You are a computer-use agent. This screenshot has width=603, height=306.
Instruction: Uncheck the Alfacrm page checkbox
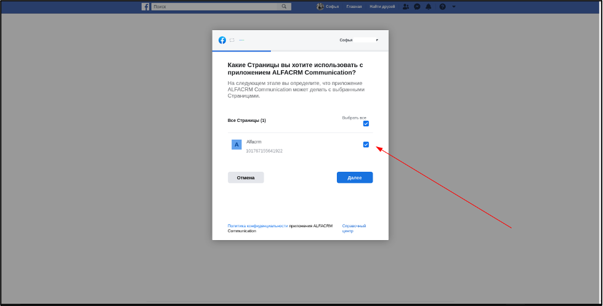[x=366, y=145]
